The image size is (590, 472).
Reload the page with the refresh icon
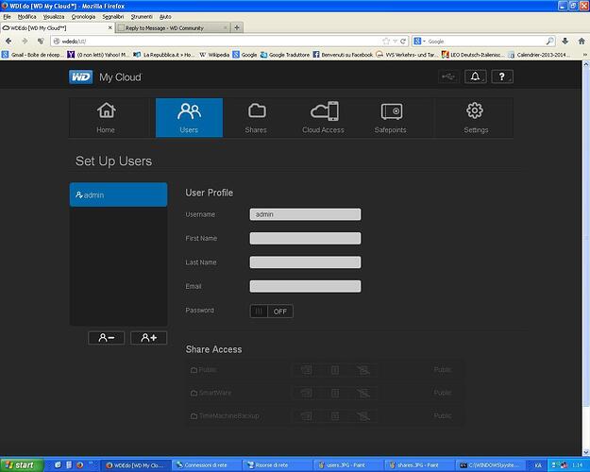pyautogui.click(x=403, y=41)
